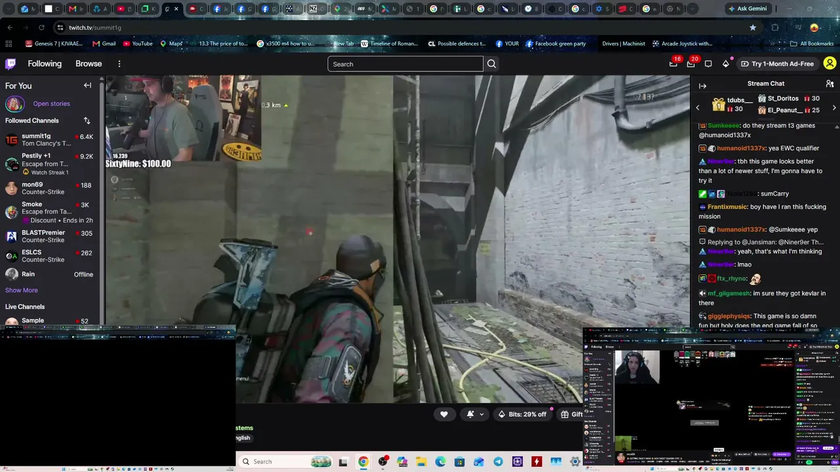Screen dimensions: 840x472
Task: Open the yellow user account avatar
Action: 829,64
